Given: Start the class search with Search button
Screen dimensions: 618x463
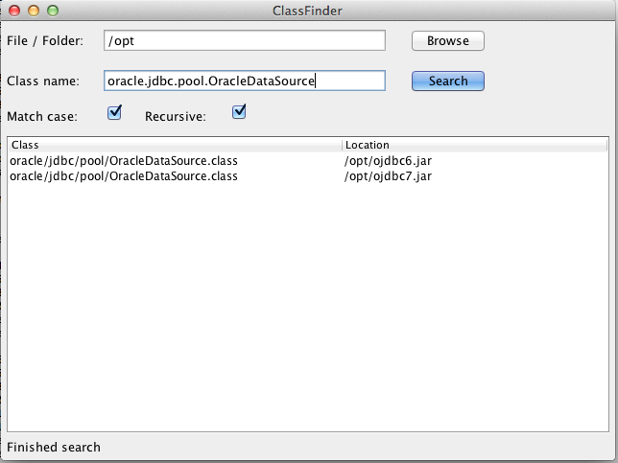Looking at the screenshot, I should pyautogui.click(x=448, y=81).
